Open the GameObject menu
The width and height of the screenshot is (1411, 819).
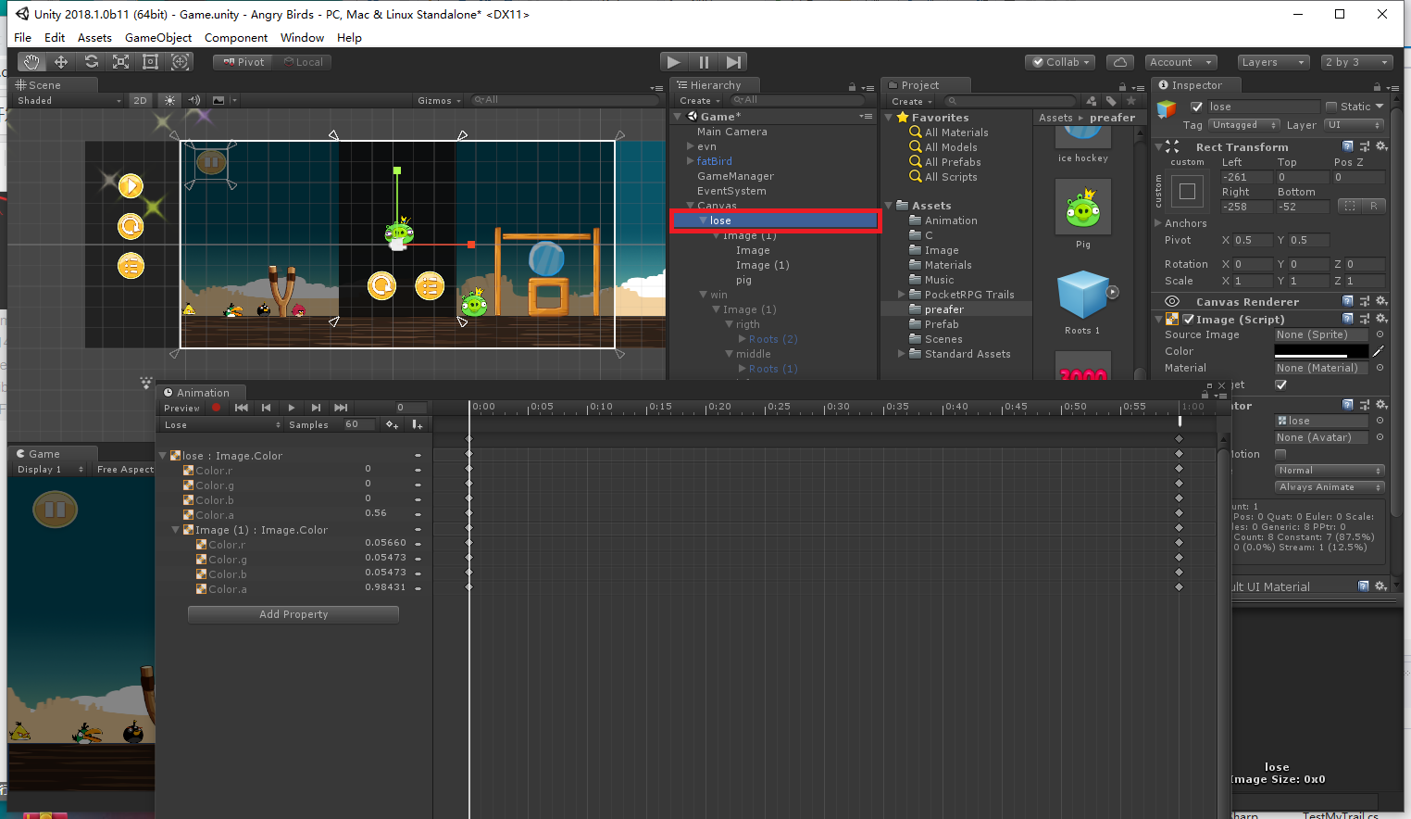[x=157, y=37]
